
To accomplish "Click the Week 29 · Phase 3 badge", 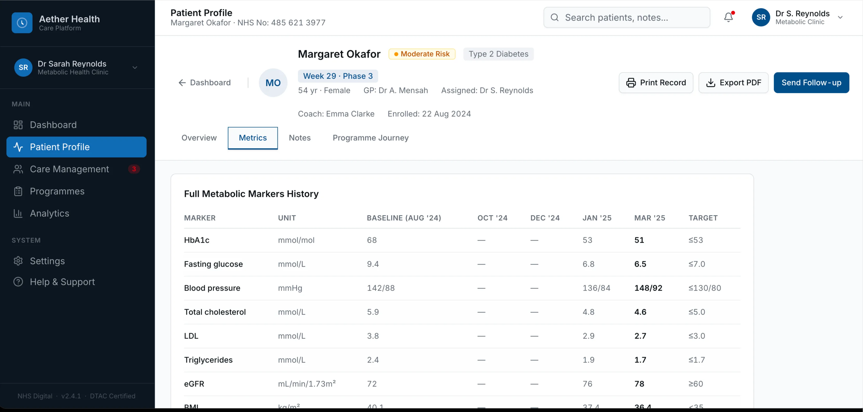I will click(x=338, y=76).
